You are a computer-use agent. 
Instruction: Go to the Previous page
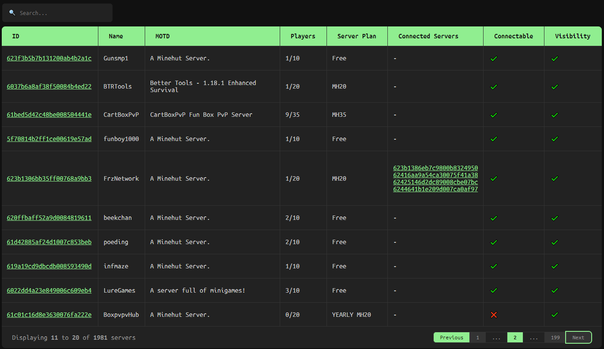(451, 338)
